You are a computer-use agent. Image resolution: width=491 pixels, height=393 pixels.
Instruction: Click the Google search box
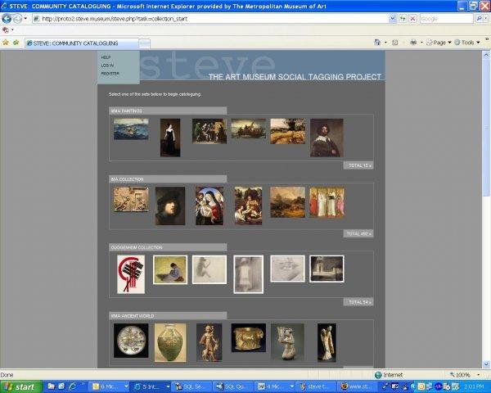(446, 19)
